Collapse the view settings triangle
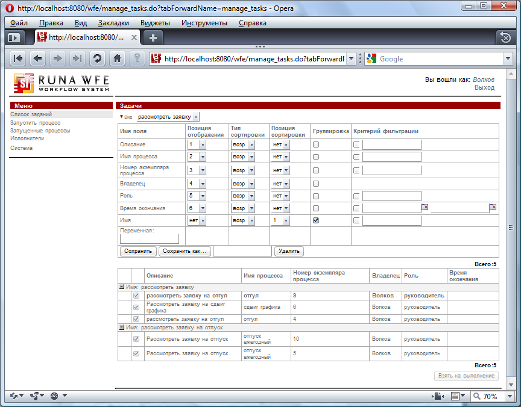 click(122, 116)
